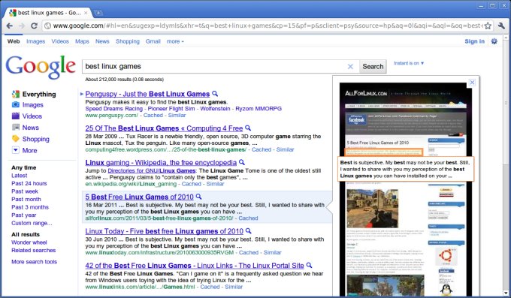This screenshot has width=511, height=298.
Task: Click the Search button
Action: coord(373,67)
